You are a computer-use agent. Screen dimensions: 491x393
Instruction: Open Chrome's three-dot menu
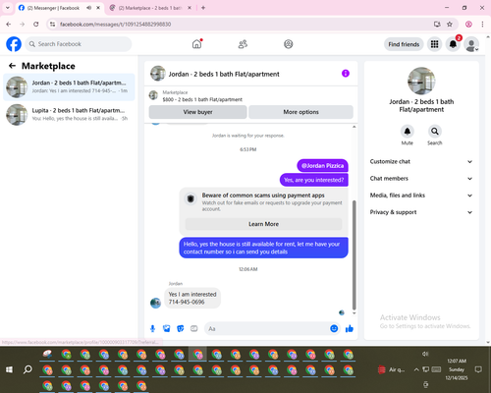click(x=482, y=25)
